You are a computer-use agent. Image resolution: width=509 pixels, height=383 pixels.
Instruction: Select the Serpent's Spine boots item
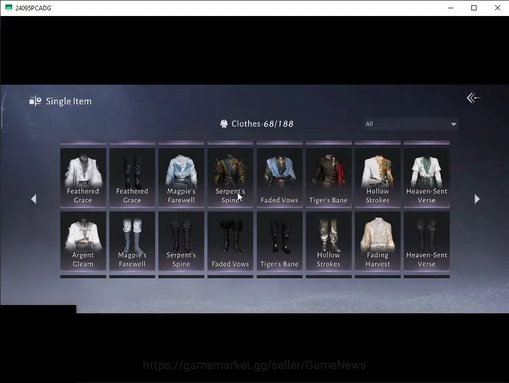[x=181, y=241]
